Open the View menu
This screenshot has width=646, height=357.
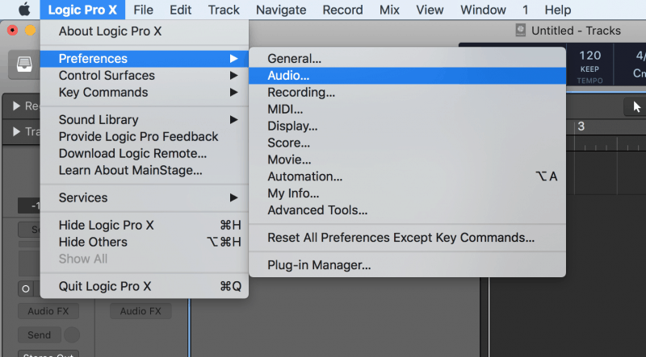coord(430,10)
